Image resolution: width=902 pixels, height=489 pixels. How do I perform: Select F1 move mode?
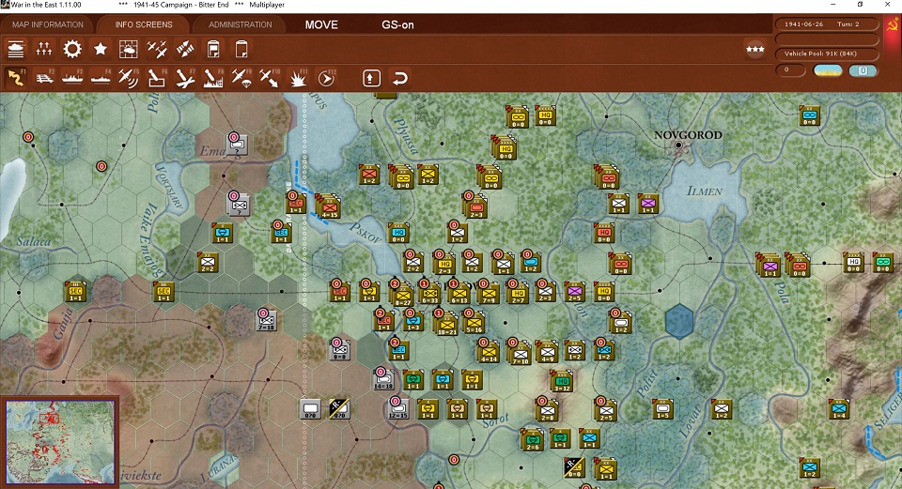coord(16,78)
